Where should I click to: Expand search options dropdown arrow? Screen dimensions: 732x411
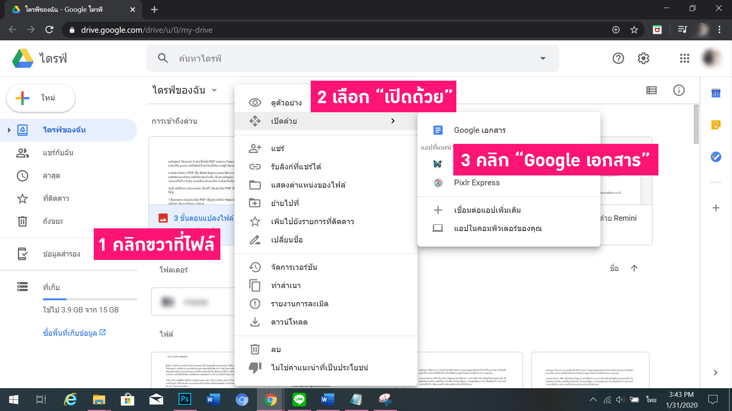click(543, 58)
